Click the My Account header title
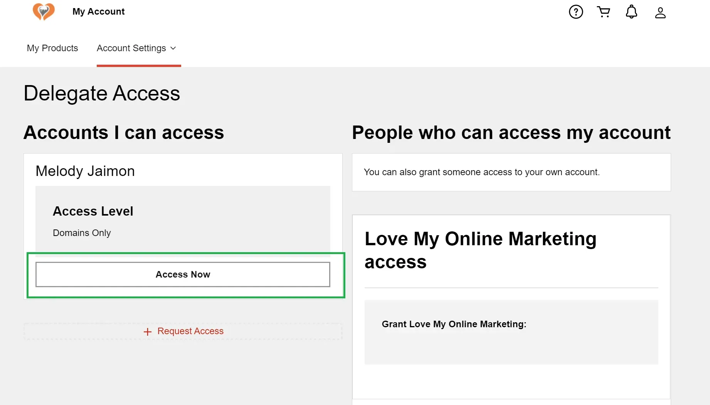 click(x=99, y=12)
